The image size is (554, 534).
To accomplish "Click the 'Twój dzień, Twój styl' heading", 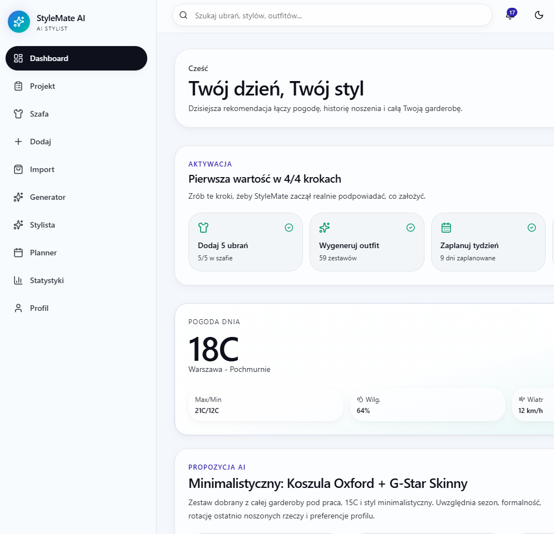I will click(276, 89).
